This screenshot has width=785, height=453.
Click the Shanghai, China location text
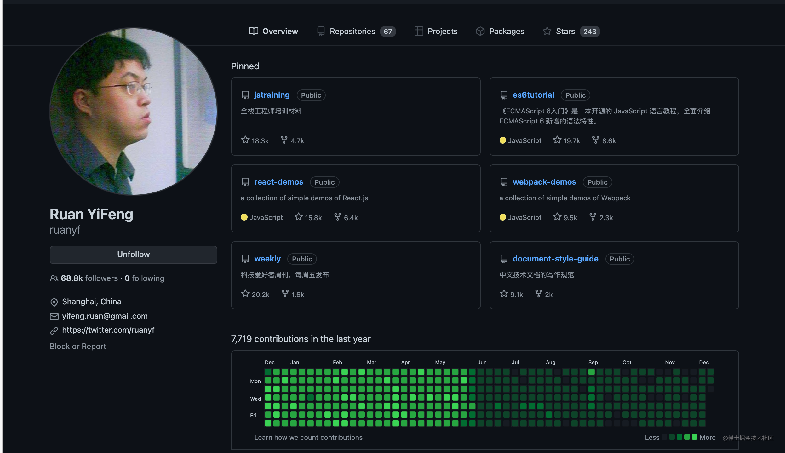click(x=91, y=301)
